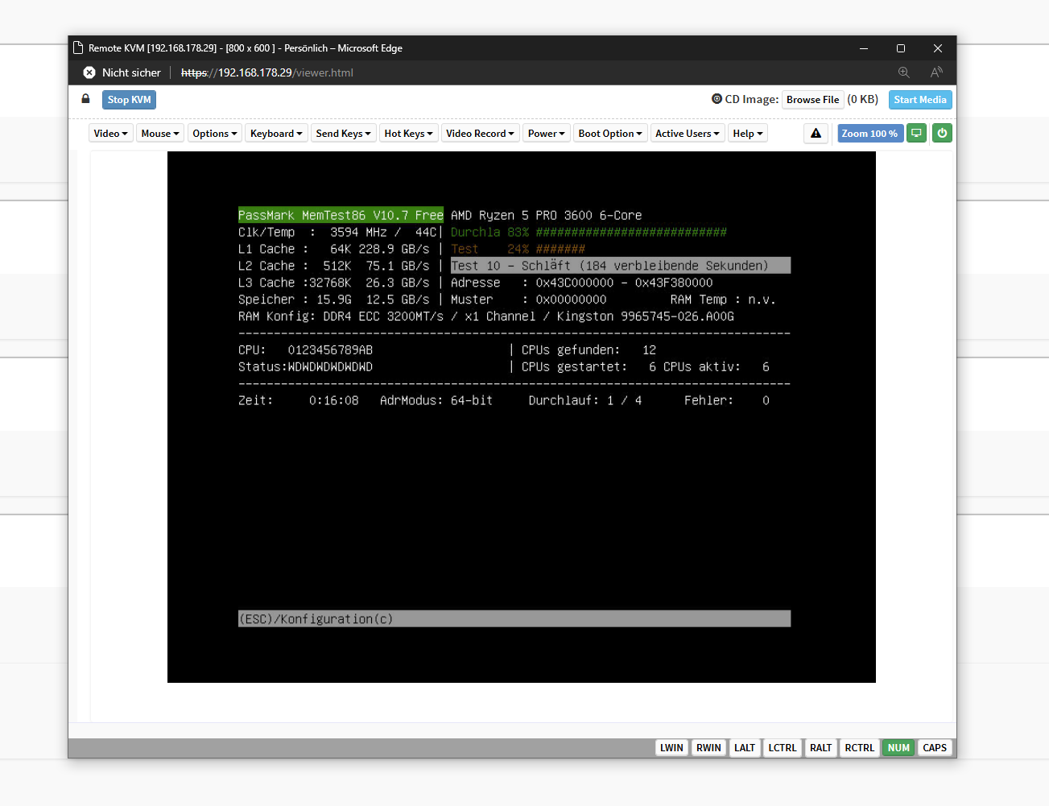Viewport: 1049px width, 806px height.
Task: Click the green power icon button
Action: click(x=942, y=134)
